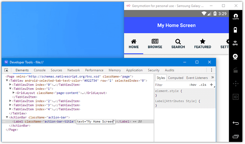Show more style pane tabs chevron
The width and height of the screenshot is (245, 144).
tap(212, 77)
